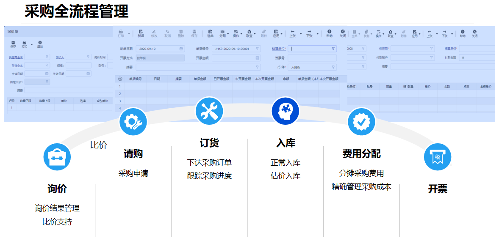Click the check-badge circle icon above 费用分配

click(361, 121)
